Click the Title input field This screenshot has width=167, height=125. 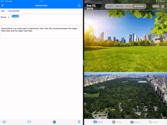click(x=45, y=11)
